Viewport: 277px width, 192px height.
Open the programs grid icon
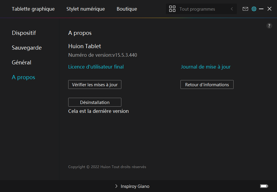pos(172,9)
